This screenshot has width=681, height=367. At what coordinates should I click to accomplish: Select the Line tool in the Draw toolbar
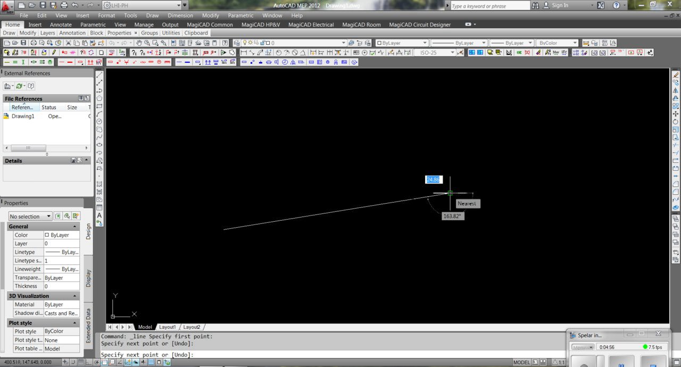tap(99, 75)
